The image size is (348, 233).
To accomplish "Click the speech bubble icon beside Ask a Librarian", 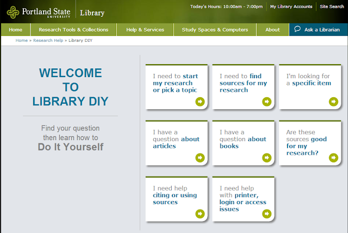I will click(x=297, y=29).
